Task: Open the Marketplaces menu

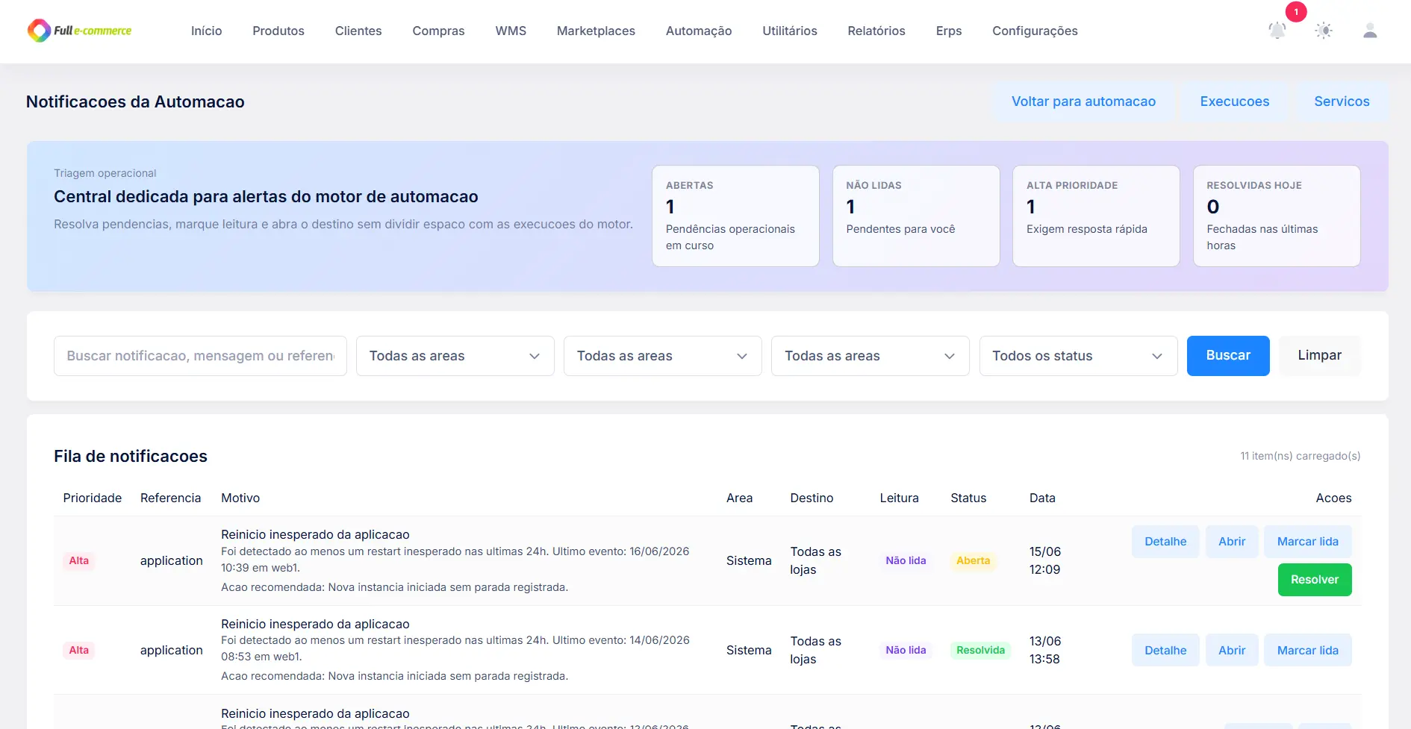Action: coord(596,31)
